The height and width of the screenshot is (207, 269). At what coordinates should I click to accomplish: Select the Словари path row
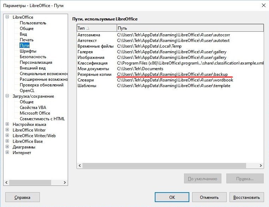170,80
